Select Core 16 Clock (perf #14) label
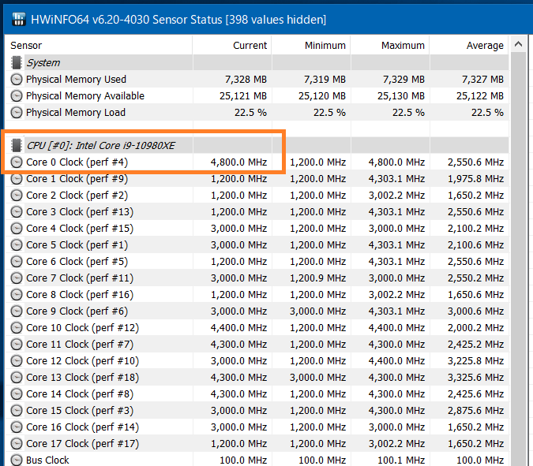The image size is (533, 466). pos(83,427)
